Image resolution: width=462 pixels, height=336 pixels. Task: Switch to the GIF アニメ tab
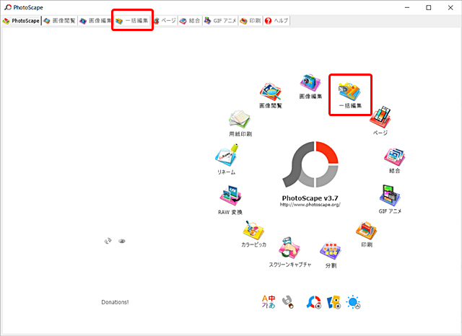point(220,21)
